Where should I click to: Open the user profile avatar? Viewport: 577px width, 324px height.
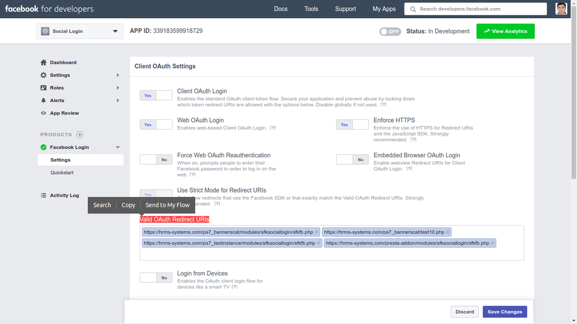click(x=561, y=9)
